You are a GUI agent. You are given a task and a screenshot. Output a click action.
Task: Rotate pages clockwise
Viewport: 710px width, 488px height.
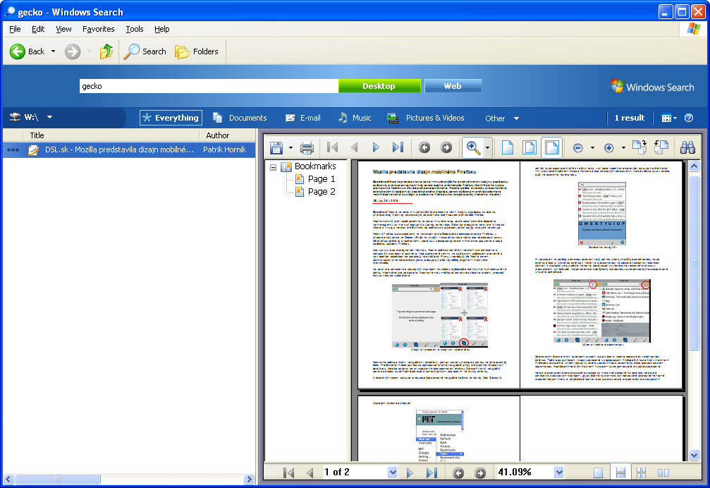tap(639, 147)
